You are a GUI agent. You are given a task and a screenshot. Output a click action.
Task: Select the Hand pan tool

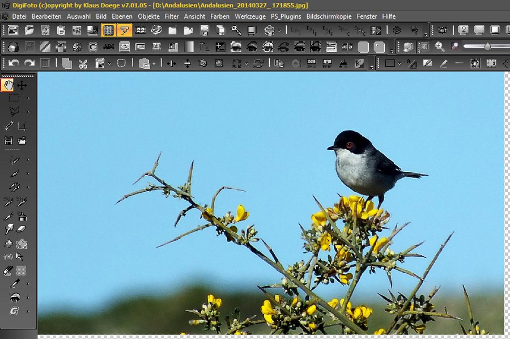7,86
